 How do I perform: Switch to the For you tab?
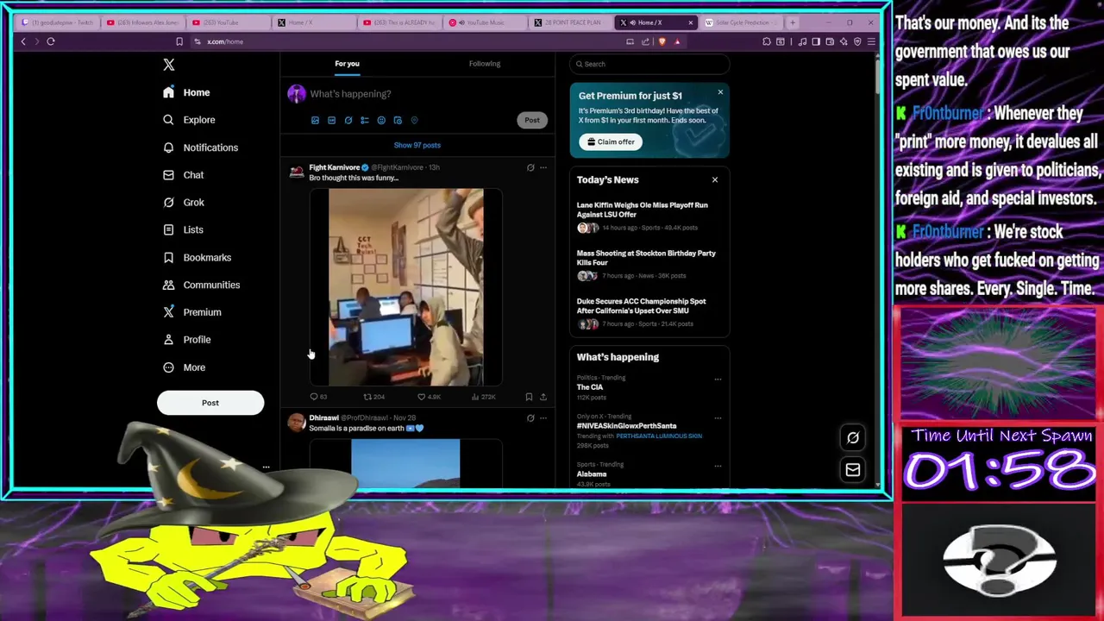point(347,64)
